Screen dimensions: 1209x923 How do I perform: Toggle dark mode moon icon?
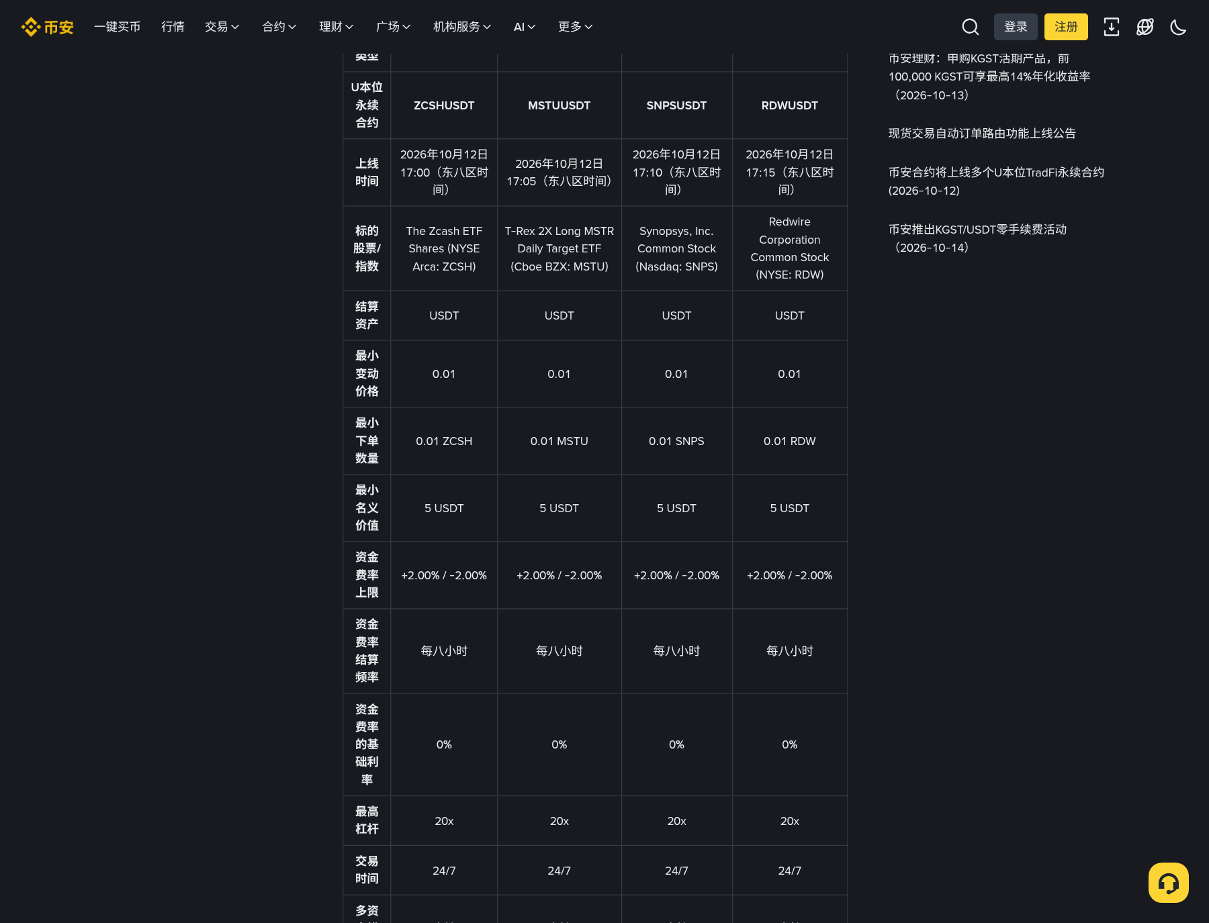pos(1178,27)
